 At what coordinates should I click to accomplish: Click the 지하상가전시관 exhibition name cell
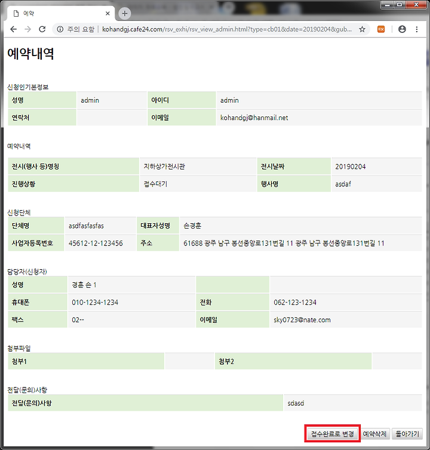pyautogui.click(x=198, y=167)
